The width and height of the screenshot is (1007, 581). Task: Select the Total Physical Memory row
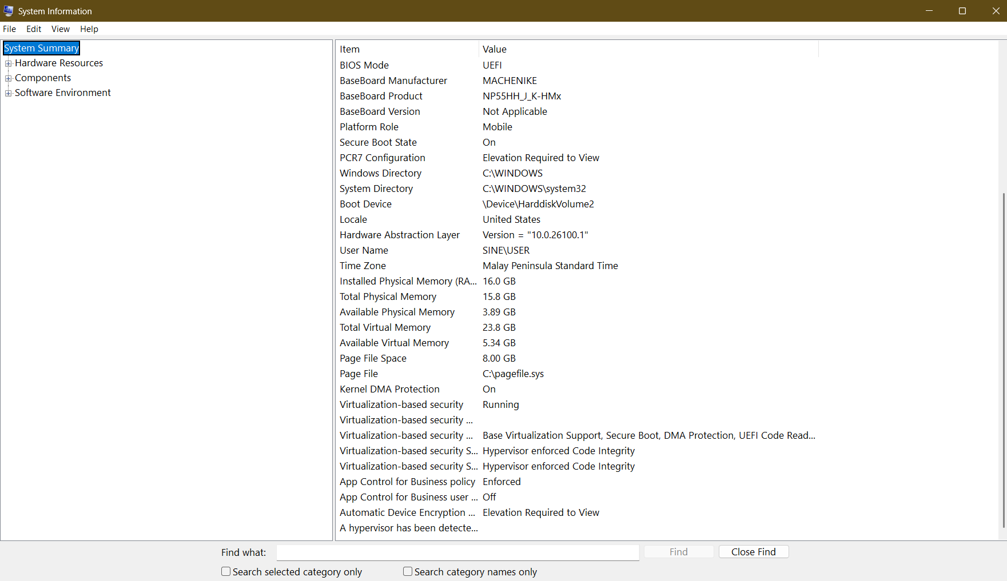pyautogui.click(x=578, y=296)
